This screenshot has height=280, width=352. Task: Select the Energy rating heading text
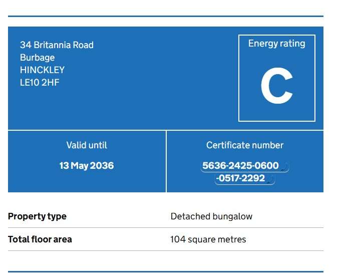pyautogui.click(x=276, y=44)
